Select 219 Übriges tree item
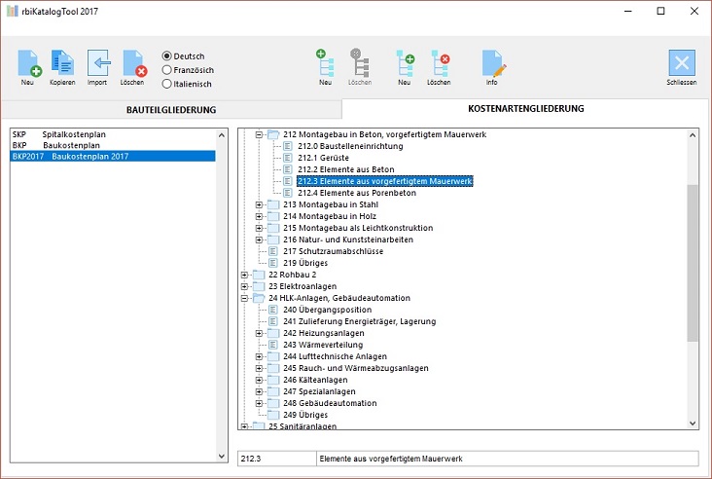Image resolution: width=712 pixels, height=479 pixels. point(305,263)
